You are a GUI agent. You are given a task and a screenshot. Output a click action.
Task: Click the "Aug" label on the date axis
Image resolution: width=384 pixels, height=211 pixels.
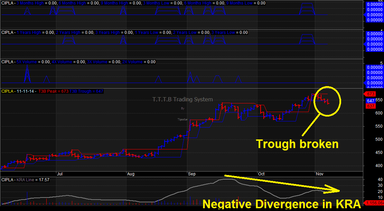131,174
